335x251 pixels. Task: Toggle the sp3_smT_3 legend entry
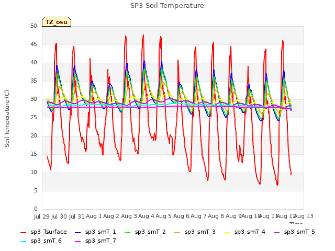195,232
